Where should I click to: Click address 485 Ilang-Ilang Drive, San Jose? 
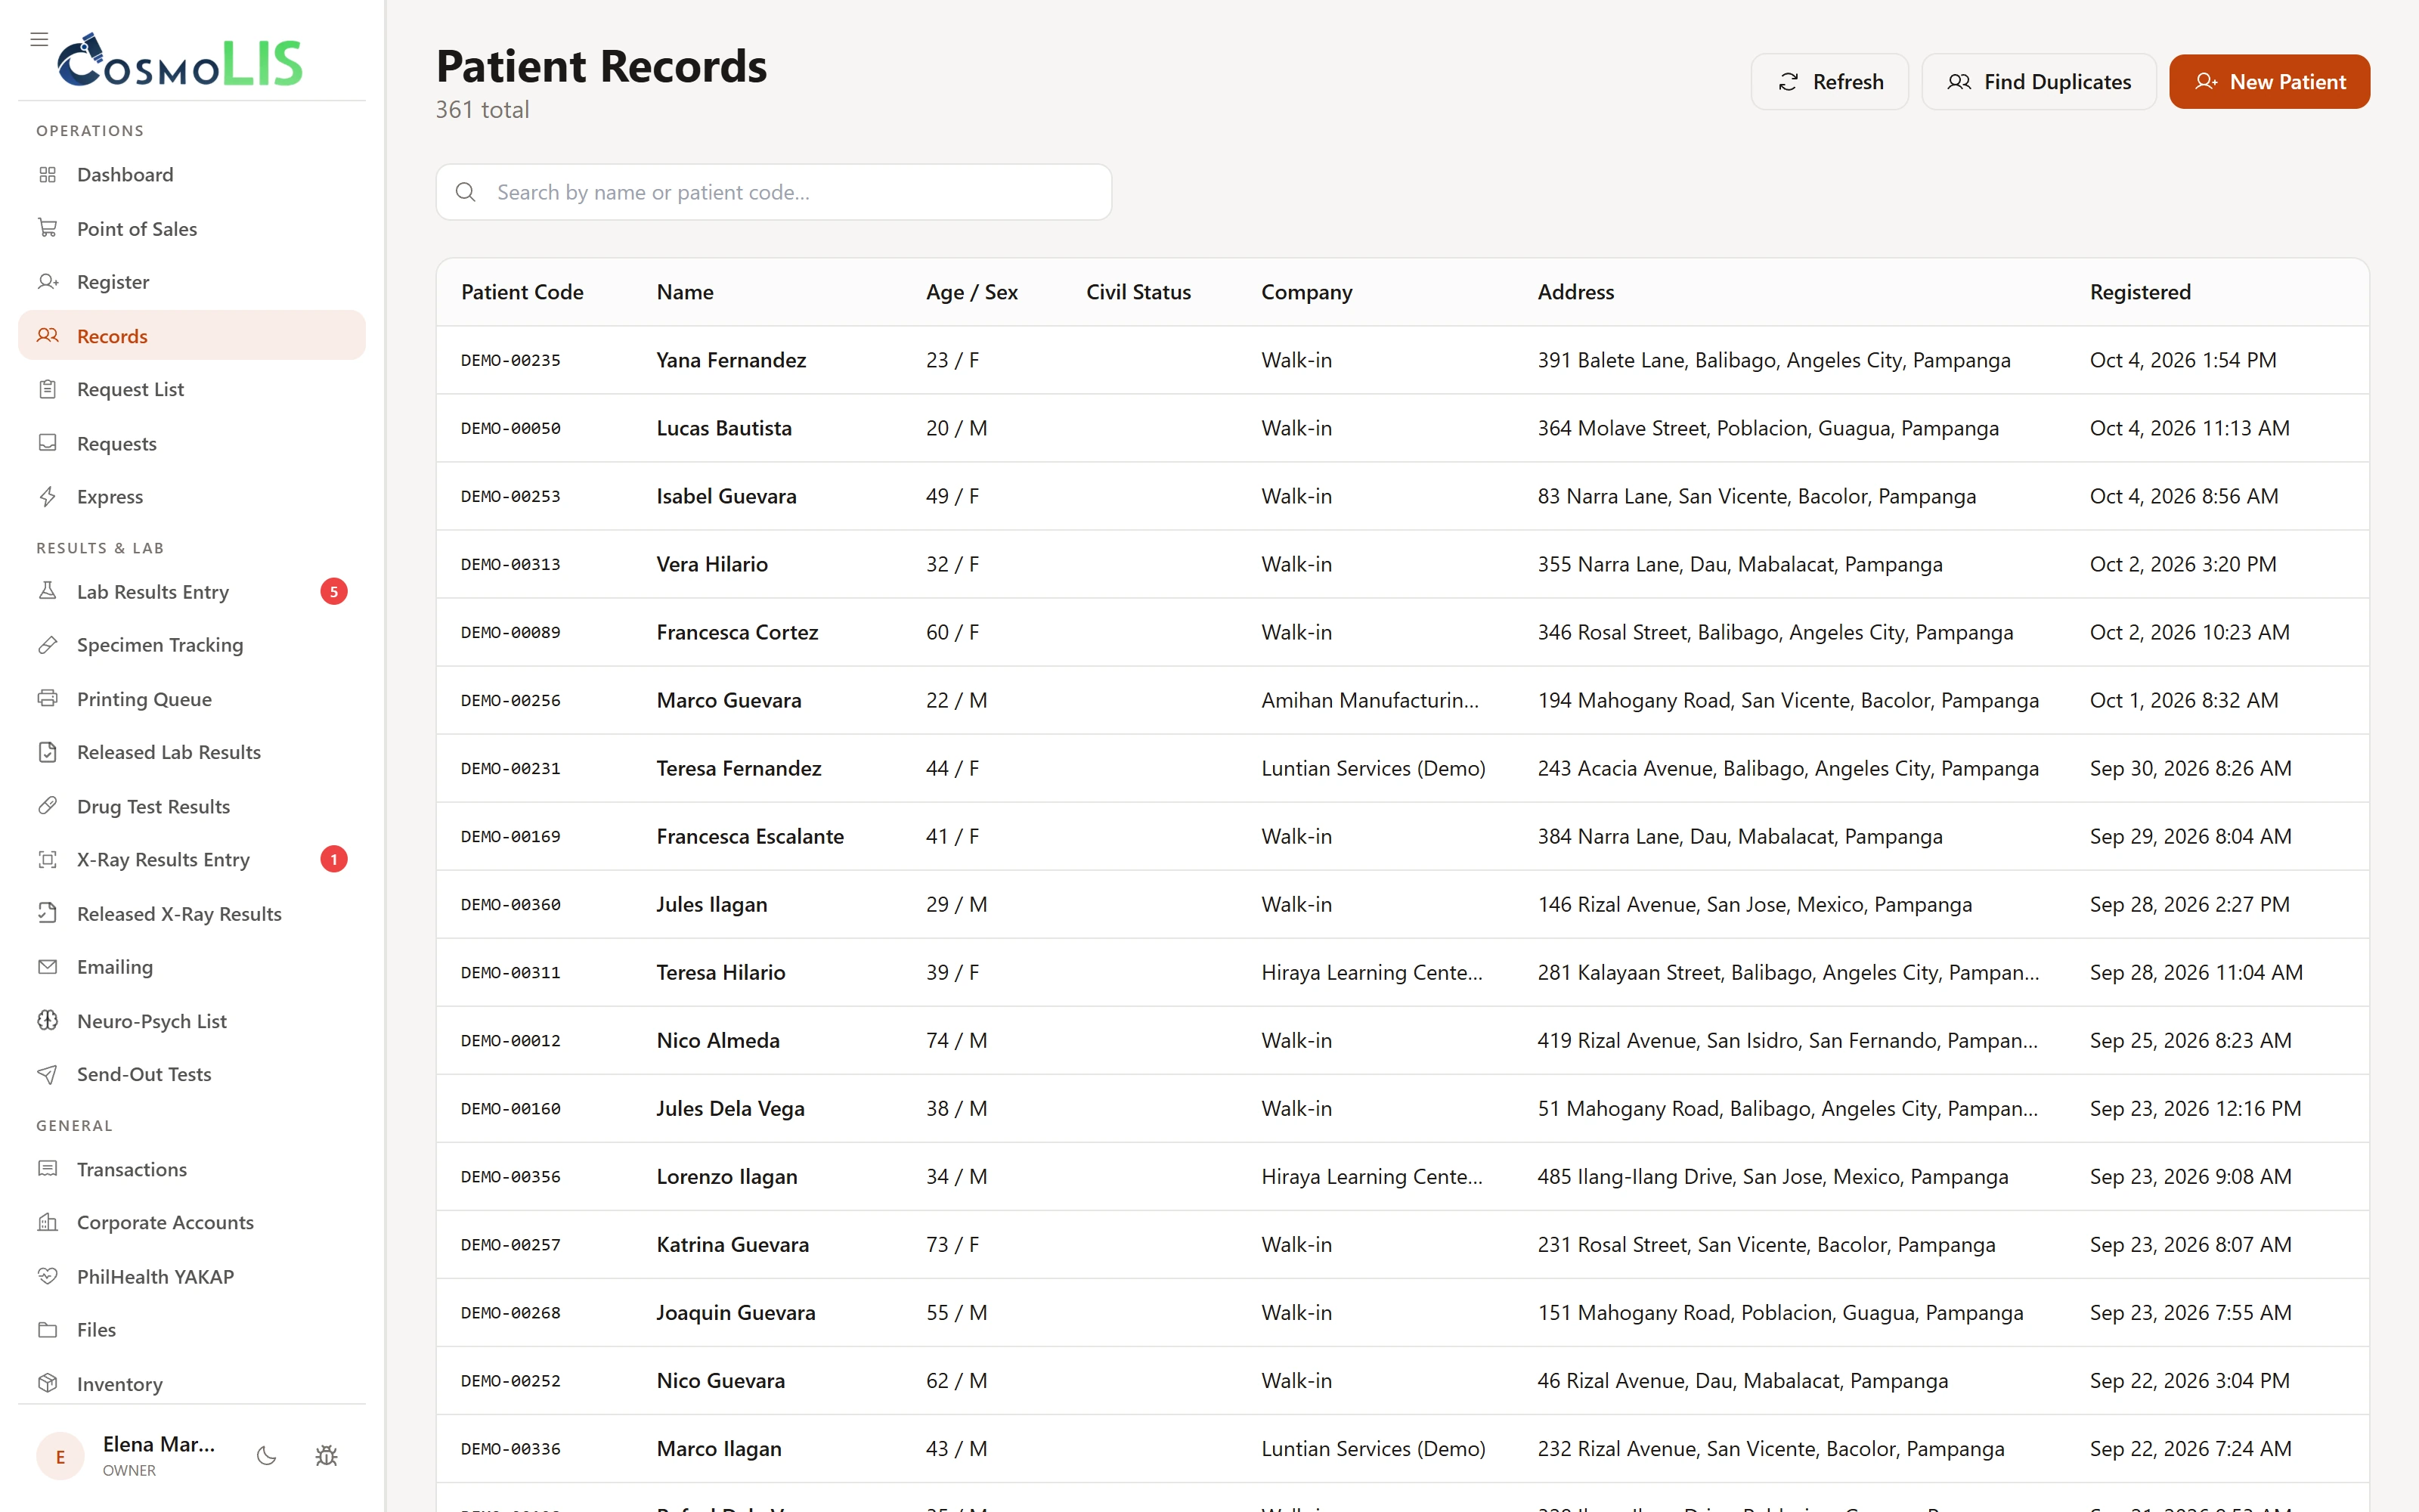pos(1772,1176)
